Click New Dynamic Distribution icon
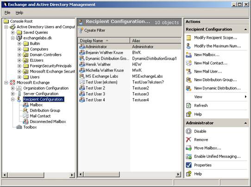Screen dimensions: 251x187 point(189,88)
